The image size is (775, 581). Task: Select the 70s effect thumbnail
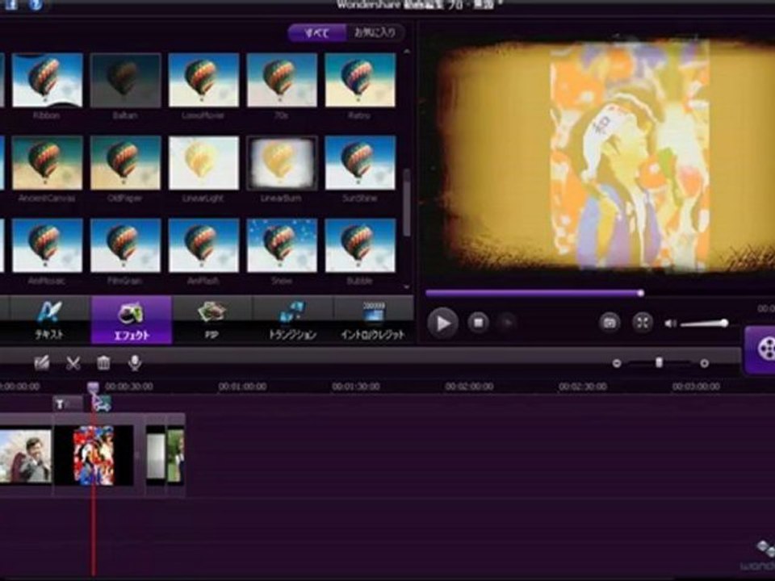coord(282,80)
